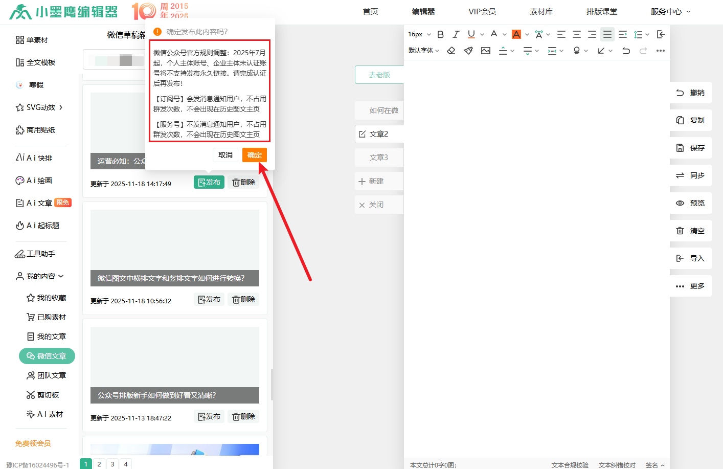Viewport: 723px width, 469px height.
Task: Cancel the publish prompt with 取消
Action: tap(225, 155)
